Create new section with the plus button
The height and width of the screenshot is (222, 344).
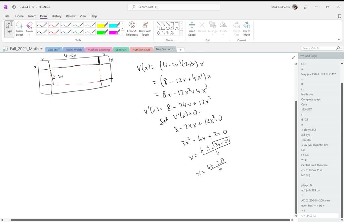(x=180, y=49)
